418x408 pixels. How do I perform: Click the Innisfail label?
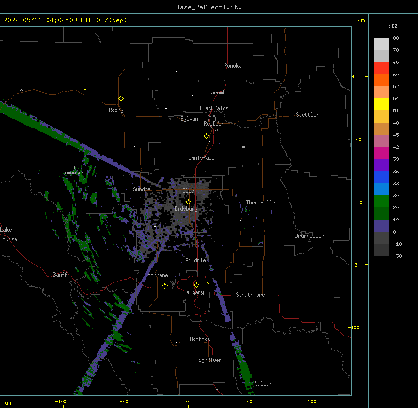click(x=201, y=158)
